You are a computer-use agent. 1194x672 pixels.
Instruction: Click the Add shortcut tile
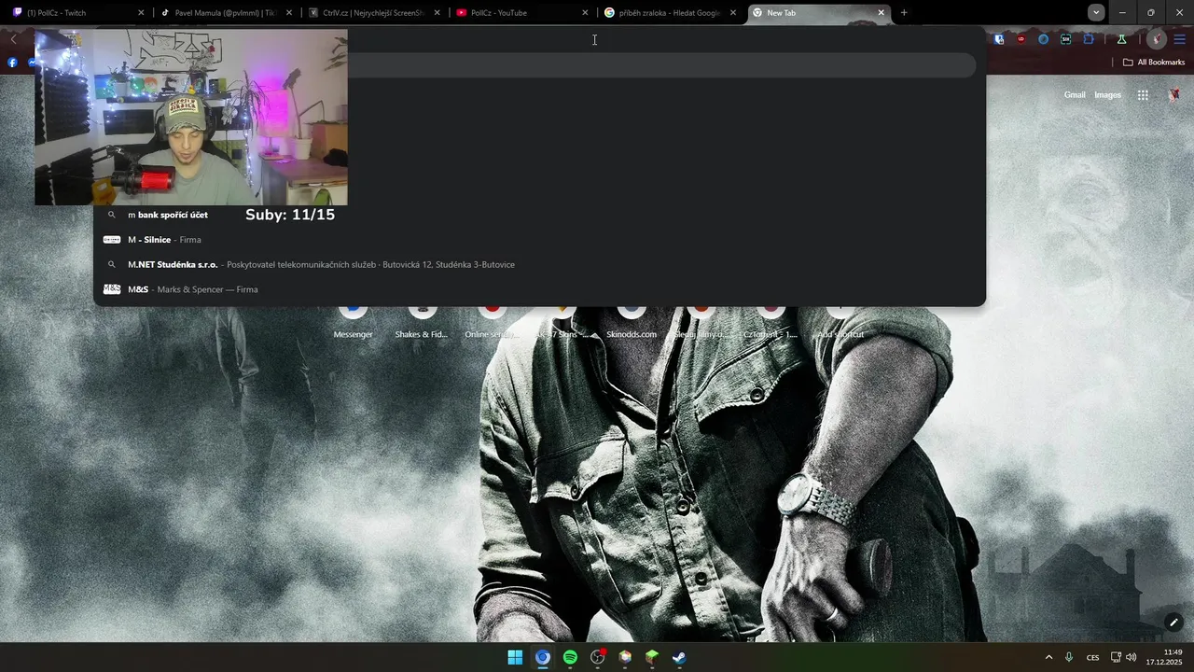(x=840, y=322)
